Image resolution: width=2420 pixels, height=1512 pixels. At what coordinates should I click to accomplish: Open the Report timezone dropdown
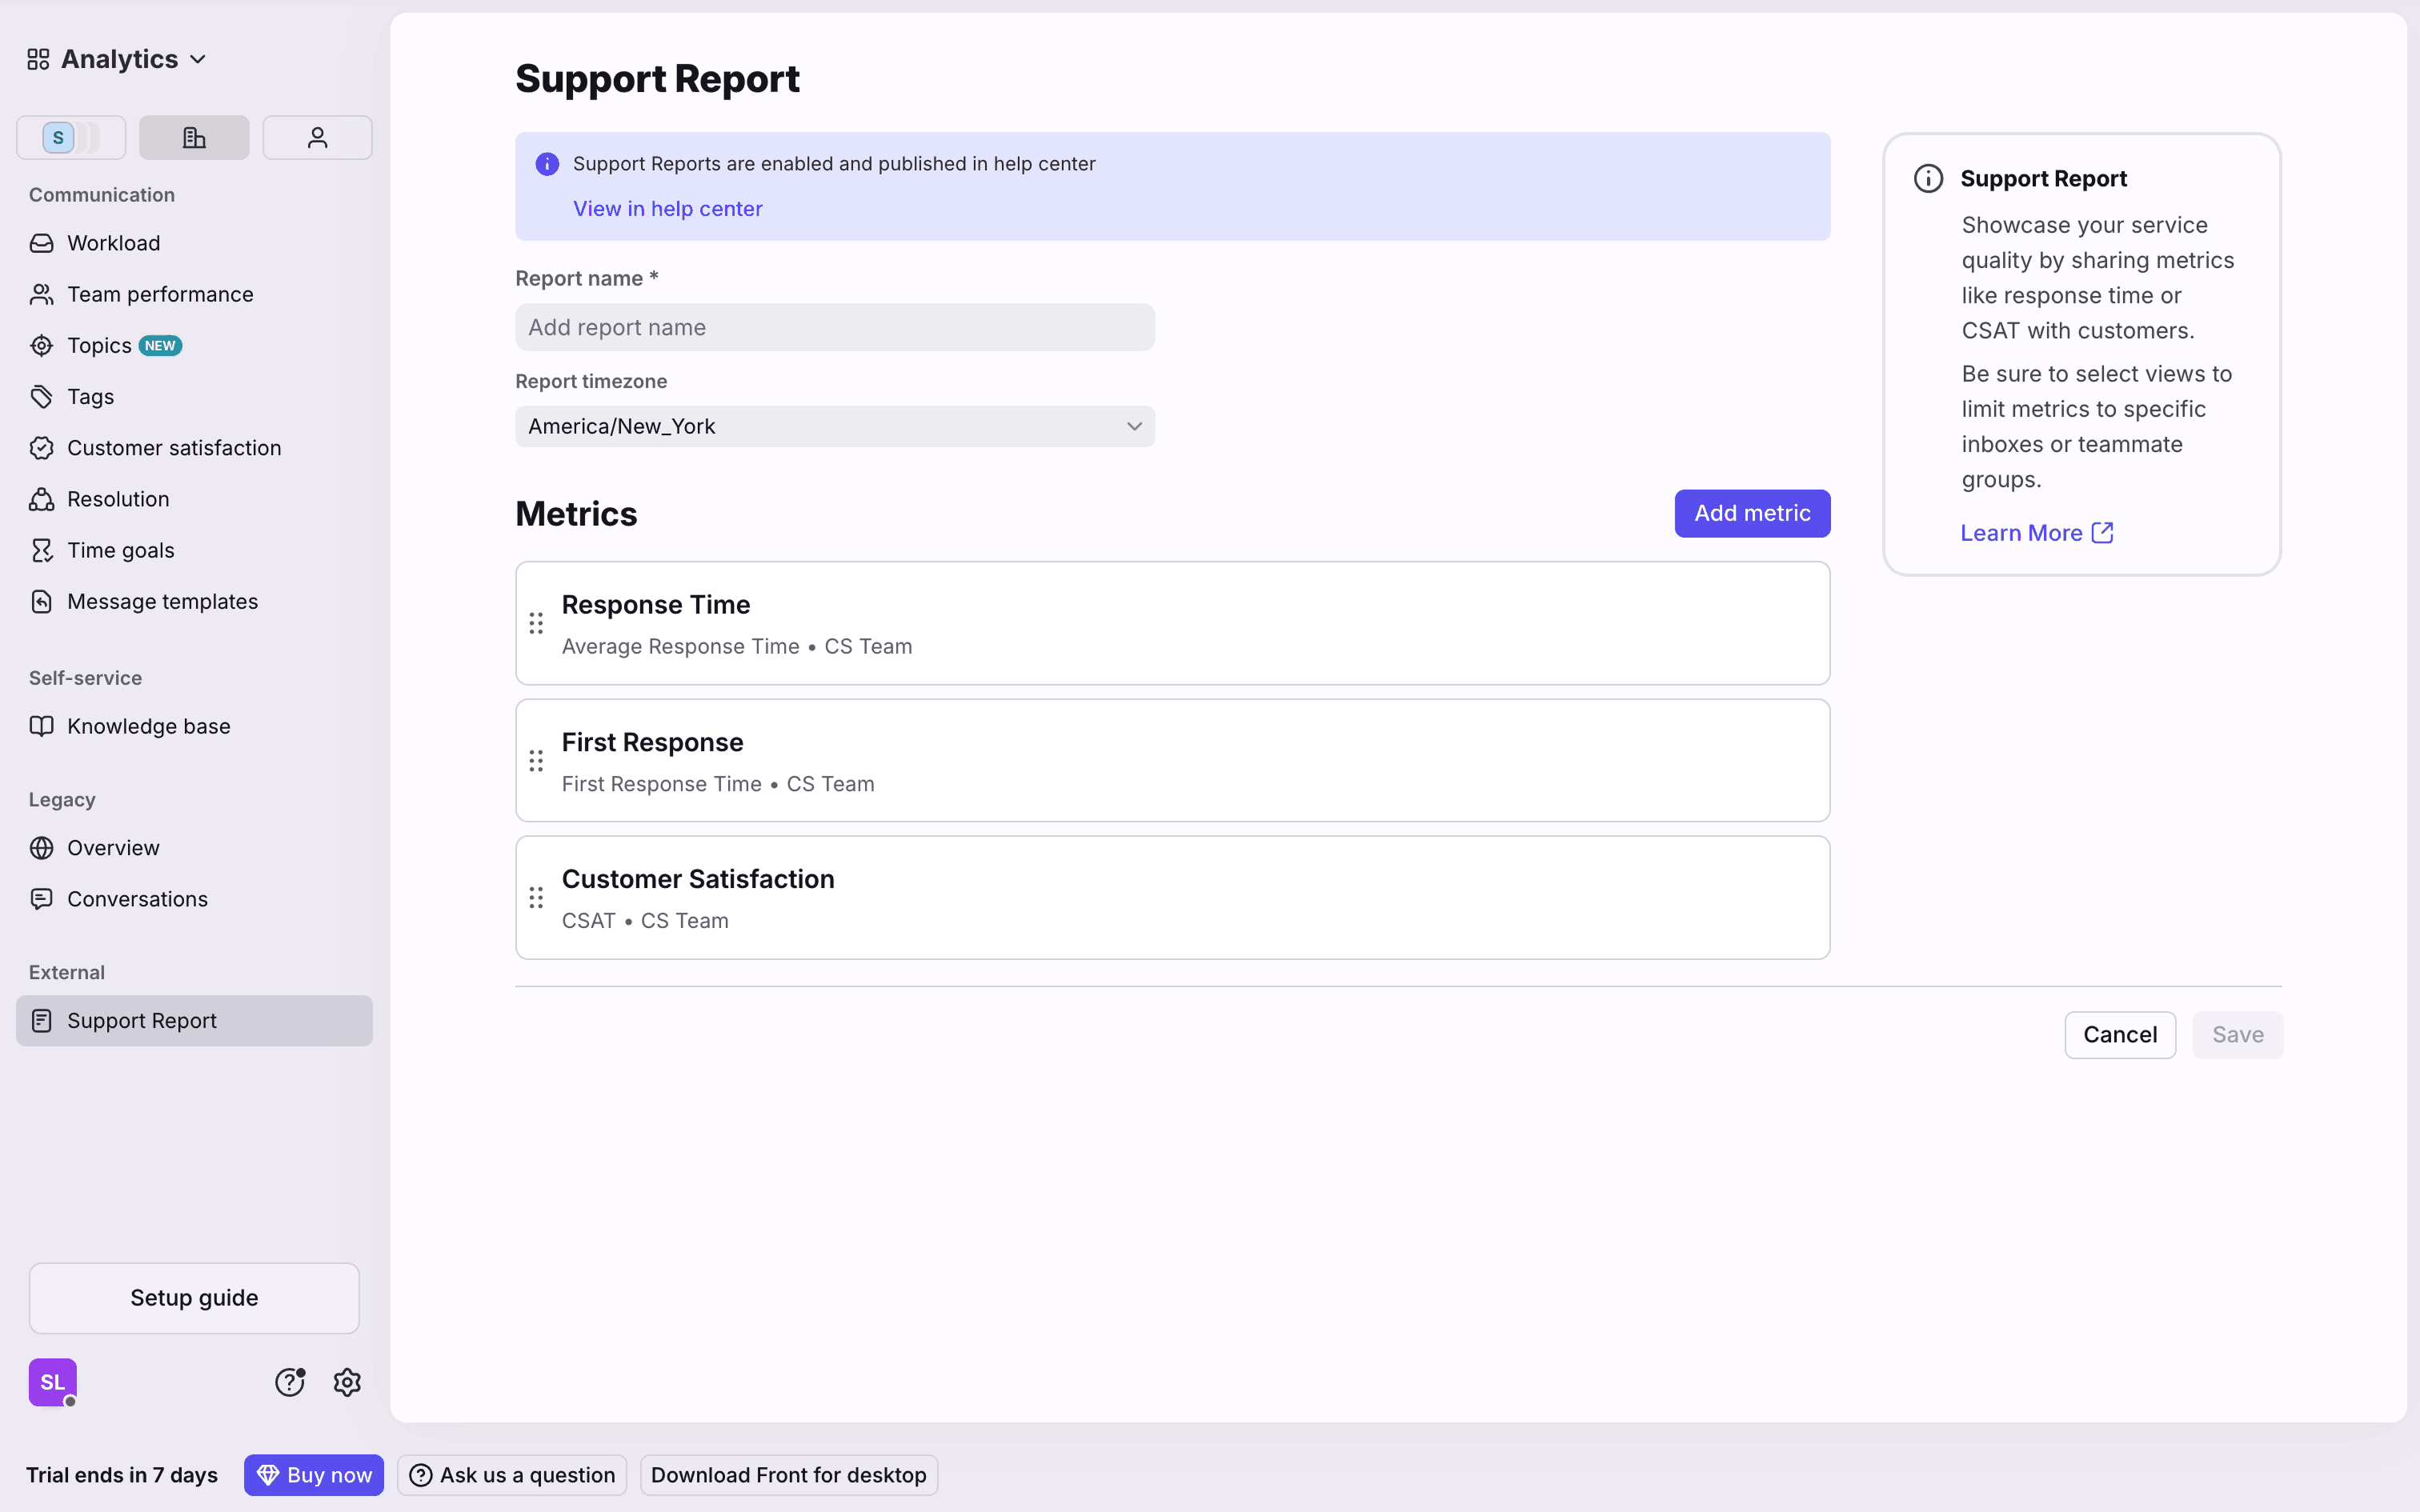coord(834,426)
